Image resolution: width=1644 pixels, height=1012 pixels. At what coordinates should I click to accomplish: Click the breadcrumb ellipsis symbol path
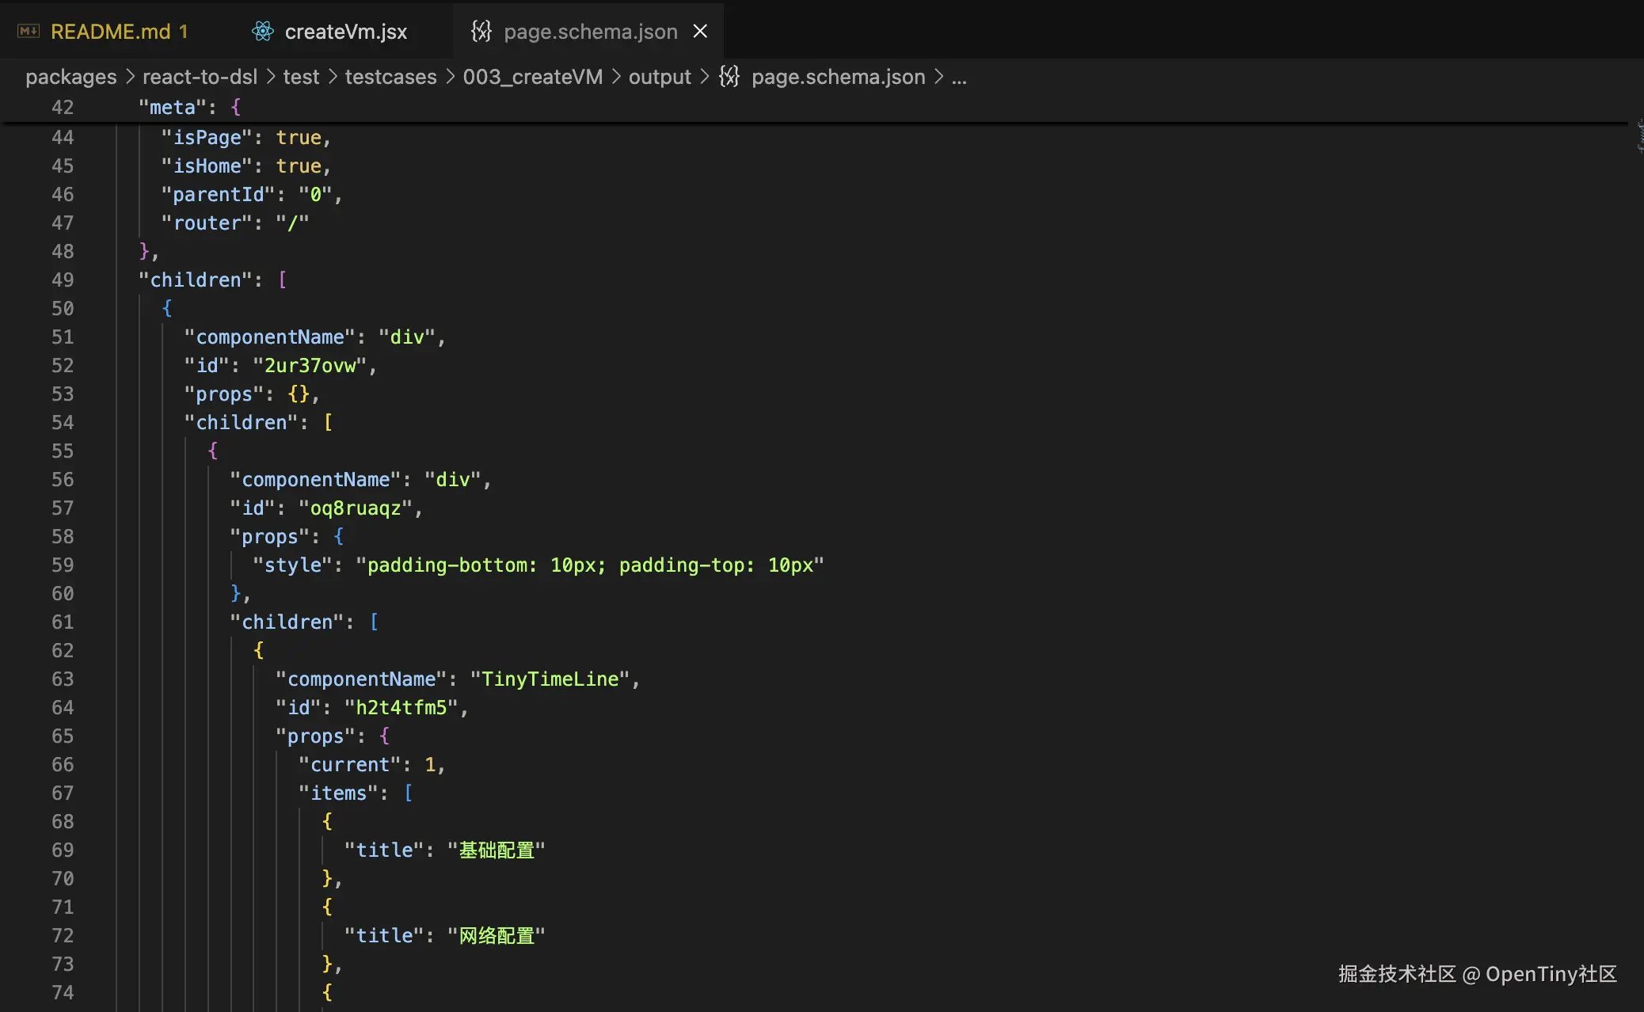959,77
